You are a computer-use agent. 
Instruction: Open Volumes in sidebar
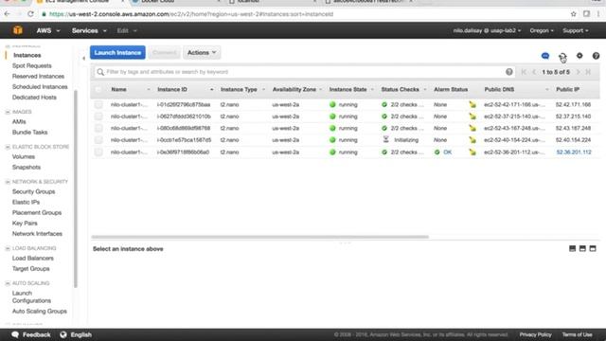click(x=24, y=156)
